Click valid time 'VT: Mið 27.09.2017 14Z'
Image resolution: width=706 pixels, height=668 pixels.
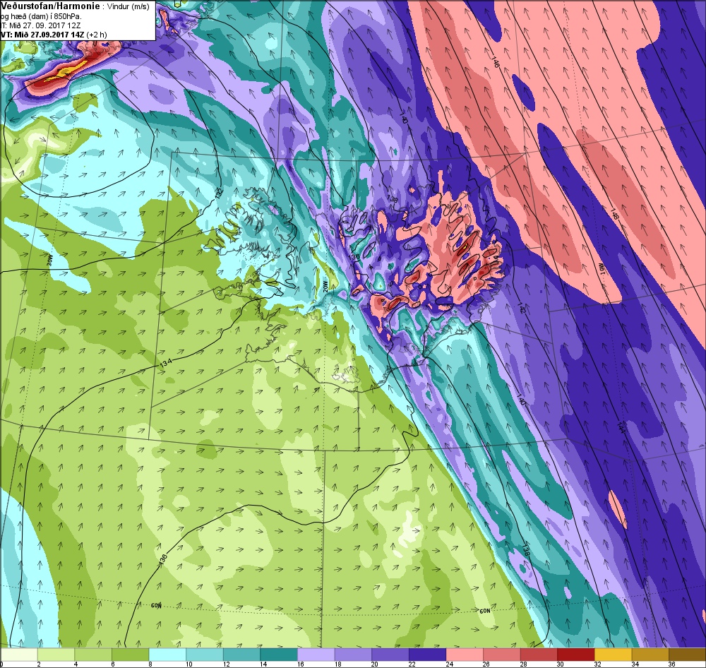[x=43, y=35]
